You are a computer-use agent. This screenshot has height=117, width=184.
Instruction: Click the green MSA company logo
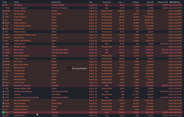click(x=4, y=112)
